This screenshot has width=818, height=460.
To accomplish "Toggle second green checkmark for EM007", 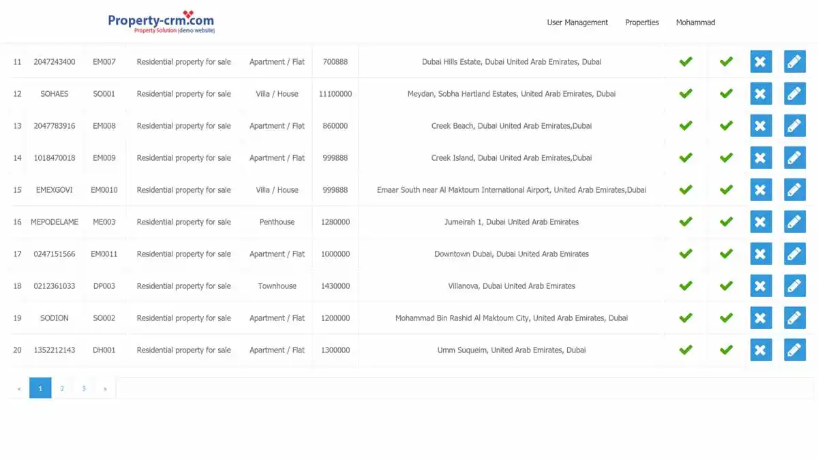I will click(x=726, y=62).
